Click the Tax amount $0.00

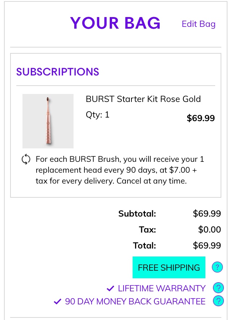pyautogui.click(x=209, y=230)
